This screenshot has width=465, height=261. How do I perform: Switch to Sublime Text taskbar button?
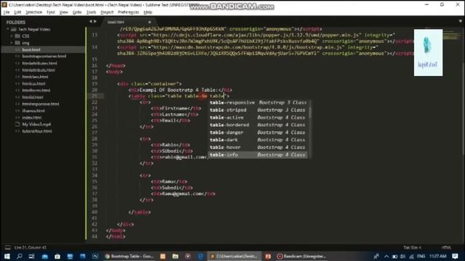235,256
